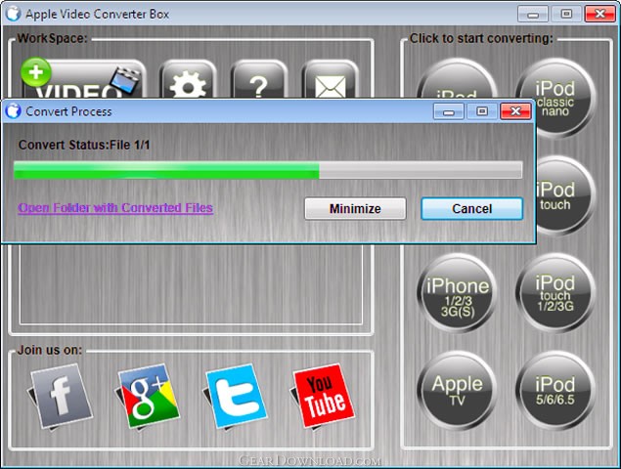Click the Apple logo in Convert Process title bar
This screenshot has width=621, height=469.
pos(13,110)
